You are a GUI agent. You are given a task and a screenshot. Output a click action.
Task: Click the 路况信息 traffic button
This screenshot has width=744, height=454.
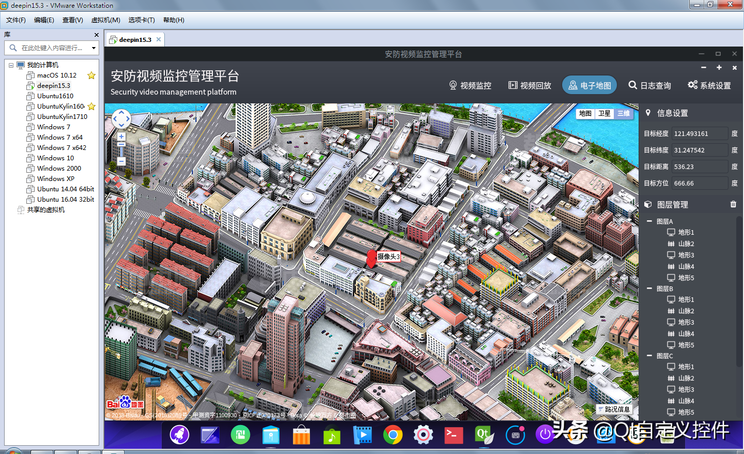pos(614,409)
